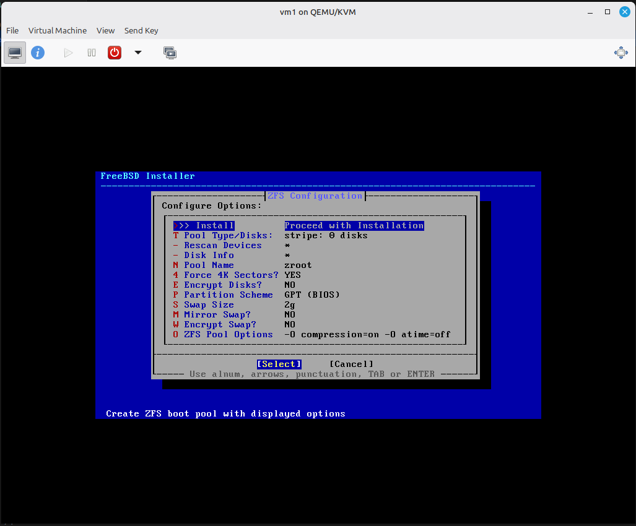Click the [Cancel] button

click(351, 364)
